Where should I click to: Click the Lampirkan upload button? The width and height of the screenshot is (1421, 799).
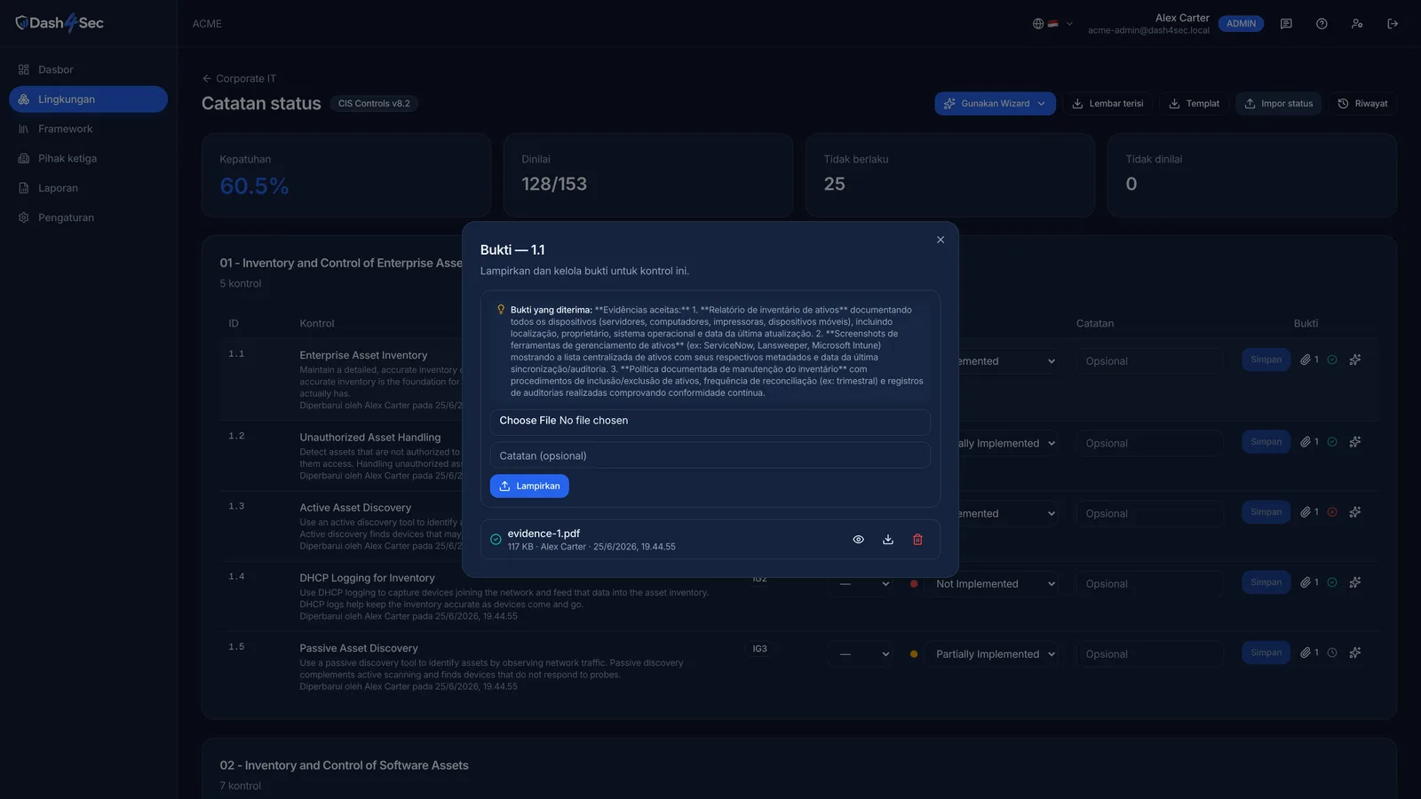point(529,487)
